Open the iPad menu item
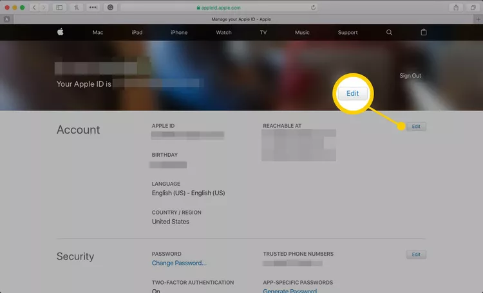Image resolution: width=483 pixels, height=293 pixels. point(137,32)
